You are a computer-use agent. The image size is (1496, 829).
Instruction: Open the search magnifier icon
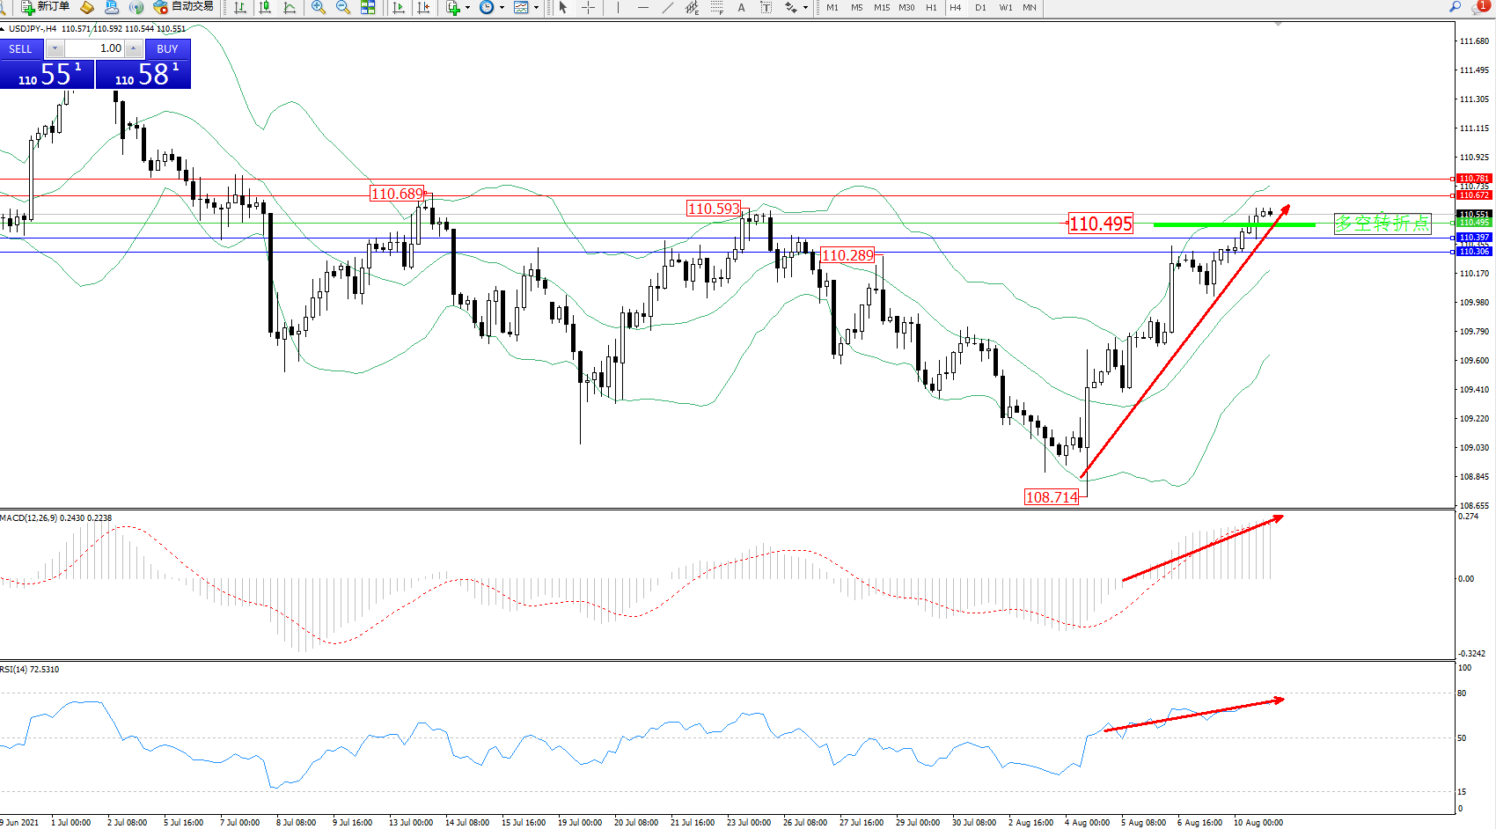click(1455, 7)
